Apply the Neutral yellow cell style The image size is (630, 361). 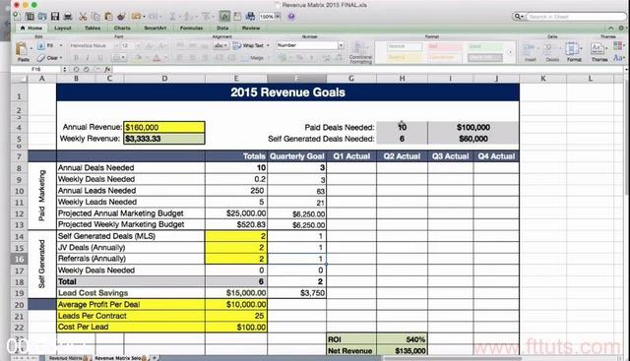click(405, 57)
